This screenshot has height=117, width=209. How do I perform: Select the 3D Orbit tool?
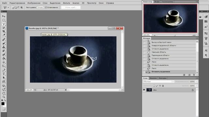click(x=4, y=90)
